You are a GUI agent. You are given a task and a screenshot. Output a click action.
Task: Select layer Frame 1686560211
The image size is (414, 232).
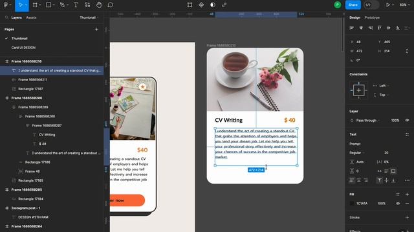(32, 80)
